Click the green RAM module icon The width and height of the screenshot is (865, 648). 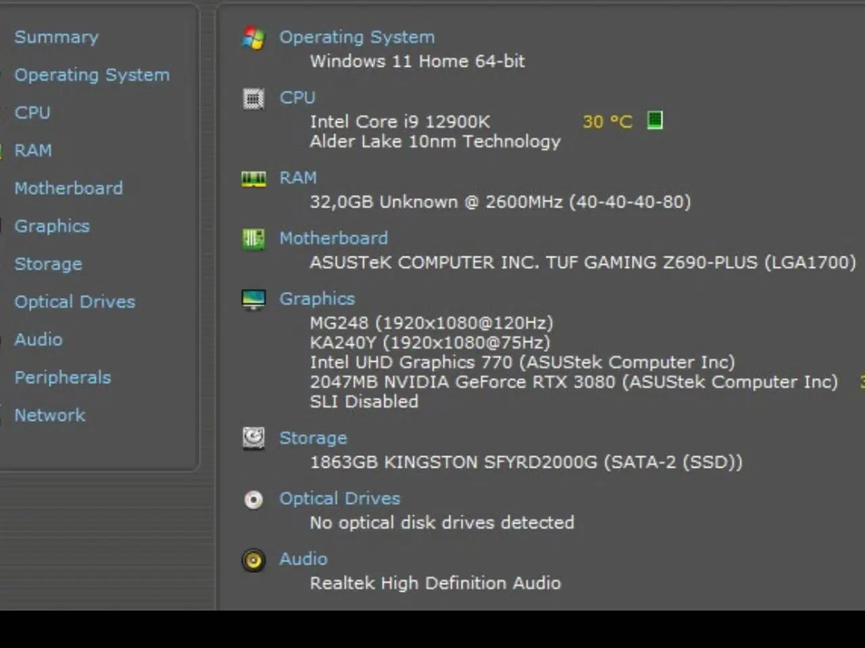(x=253, y=179)
